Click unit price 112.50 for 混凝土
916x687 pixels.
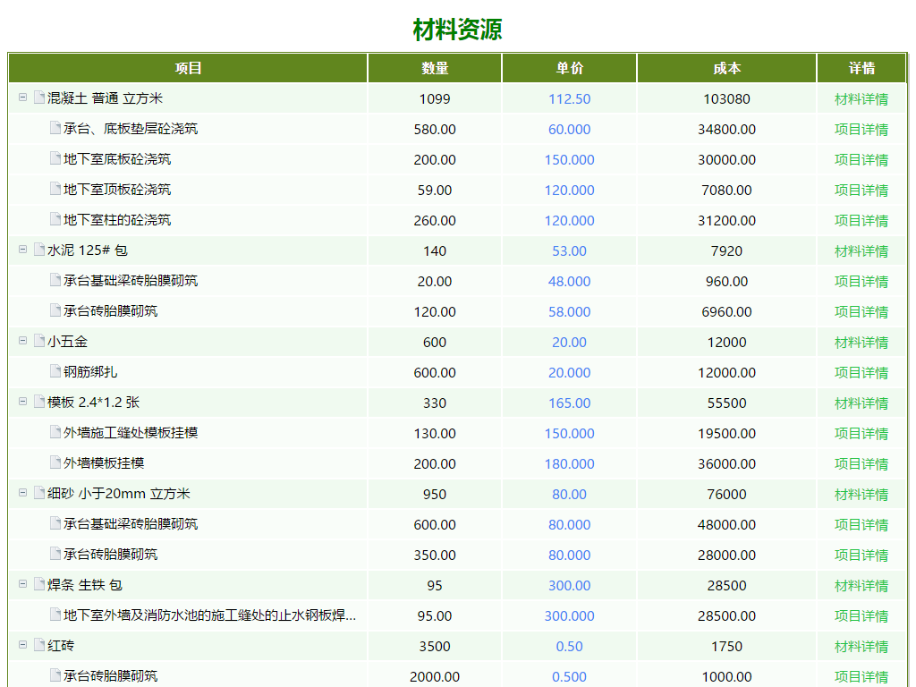tap(569, 98)
